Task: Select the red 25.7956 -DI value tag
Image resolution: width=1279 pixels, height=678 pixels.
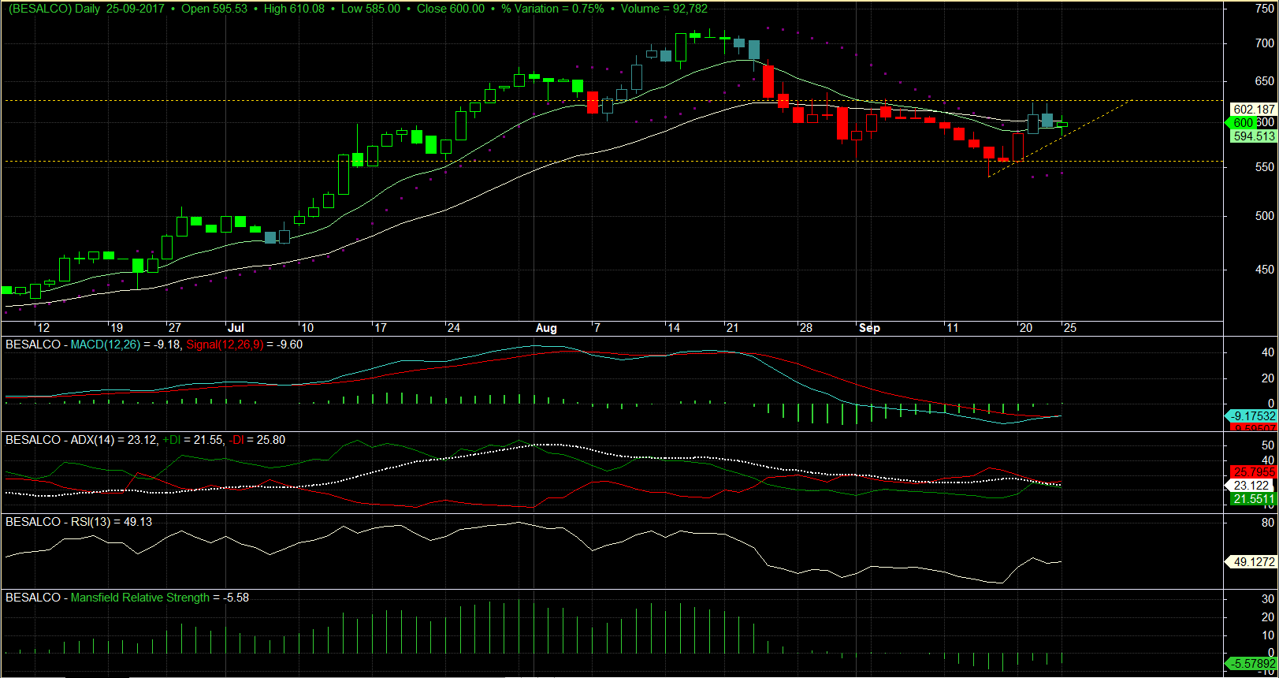Action: 1254,471
